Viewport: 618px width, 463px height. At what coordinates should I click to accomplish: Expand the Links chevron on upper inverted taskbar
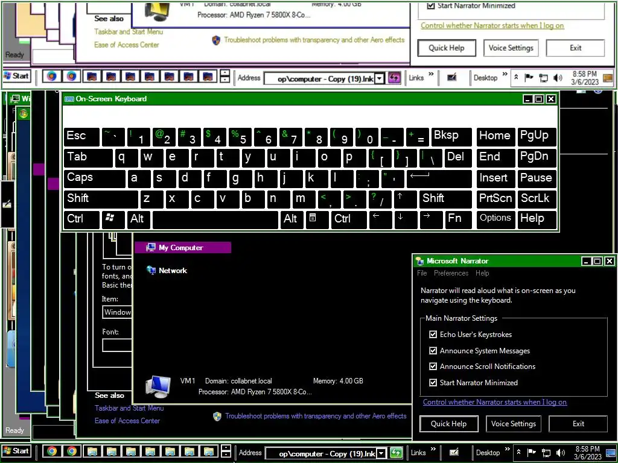click(x=431, y=74)
